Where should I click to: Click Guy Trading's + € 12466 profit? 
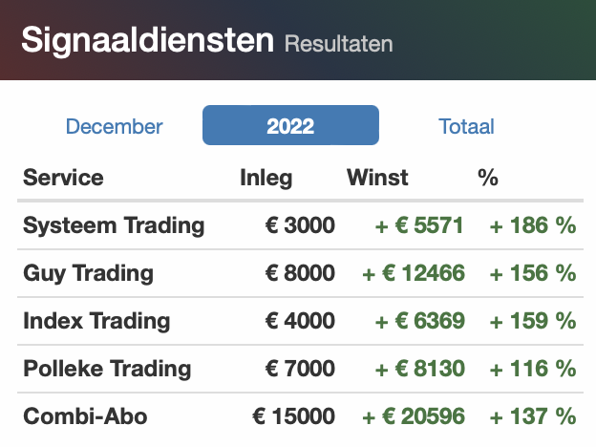point(414,273)
